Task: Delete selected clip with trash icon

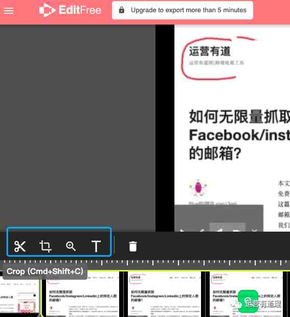Action: 133,246
